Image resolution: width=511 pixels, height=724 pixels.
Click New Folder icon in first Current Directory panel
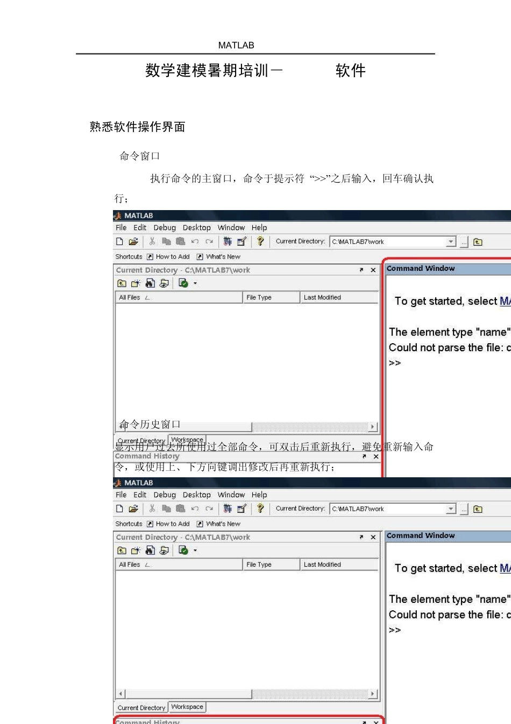[x=136, y=283]
